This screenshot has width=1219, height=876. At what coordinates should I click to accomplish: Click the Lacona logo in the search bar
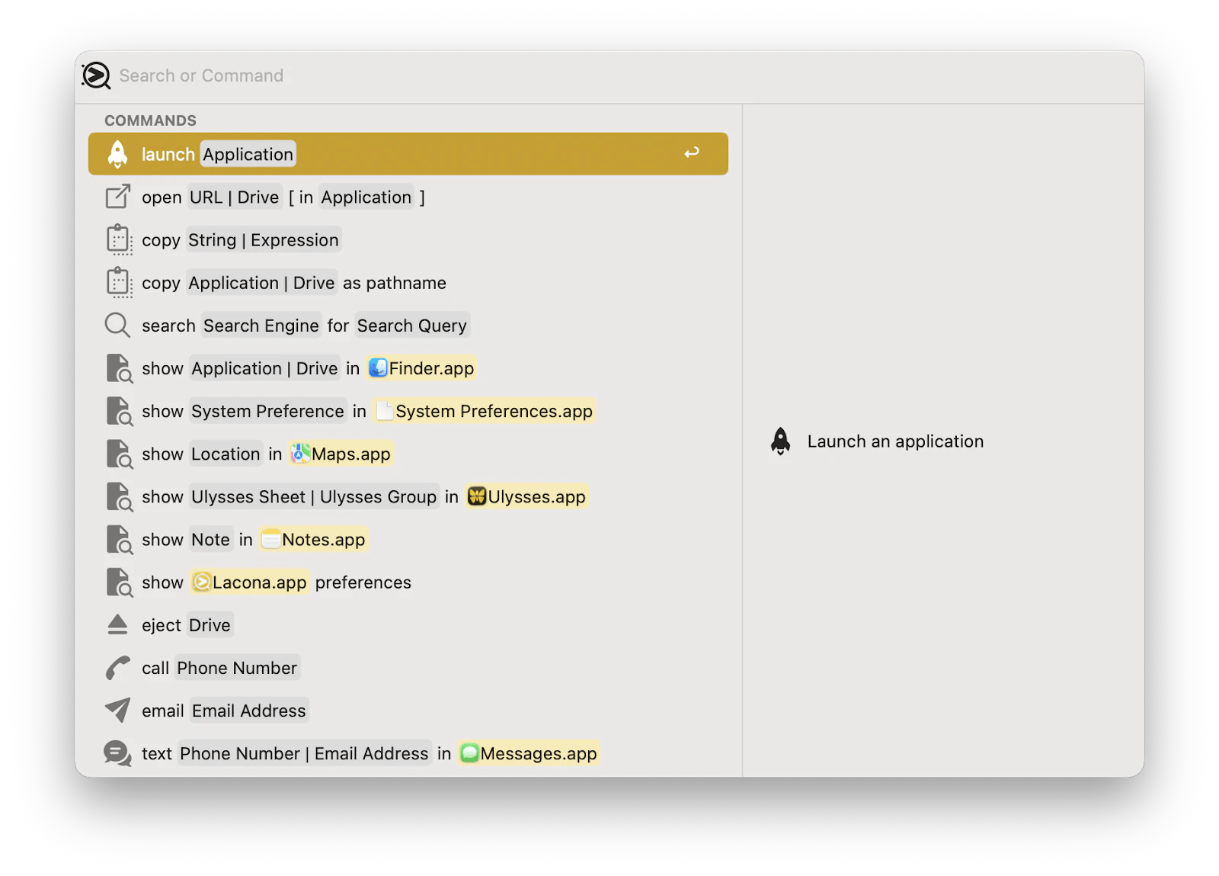coord(95,75)
